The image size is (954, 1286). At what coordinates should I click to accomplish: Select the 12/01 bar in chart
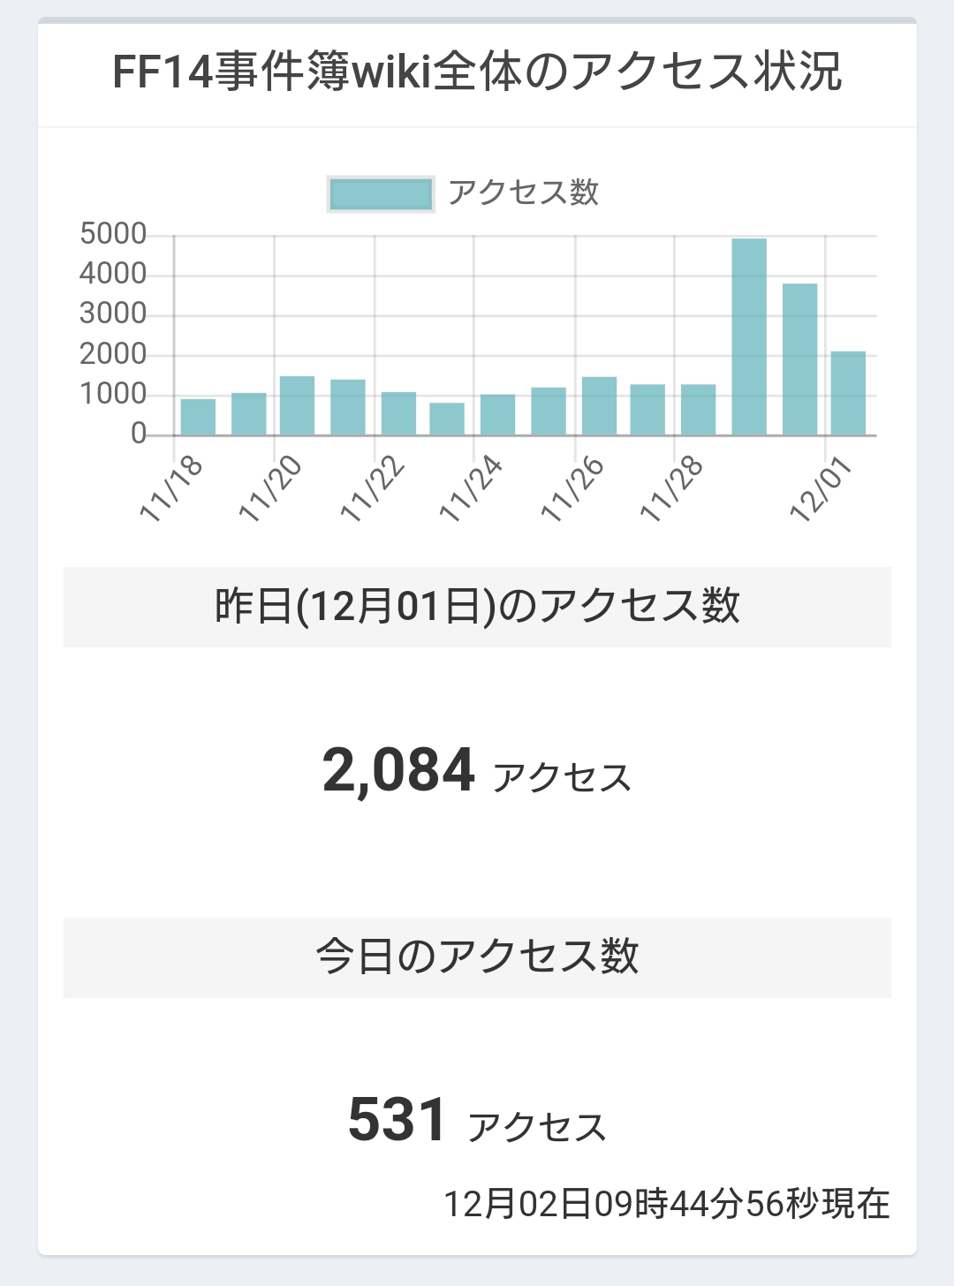pos(848,393)
